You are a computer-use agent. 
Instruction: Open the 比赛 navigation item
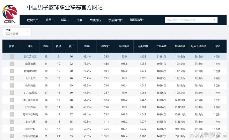click(79, 20)
